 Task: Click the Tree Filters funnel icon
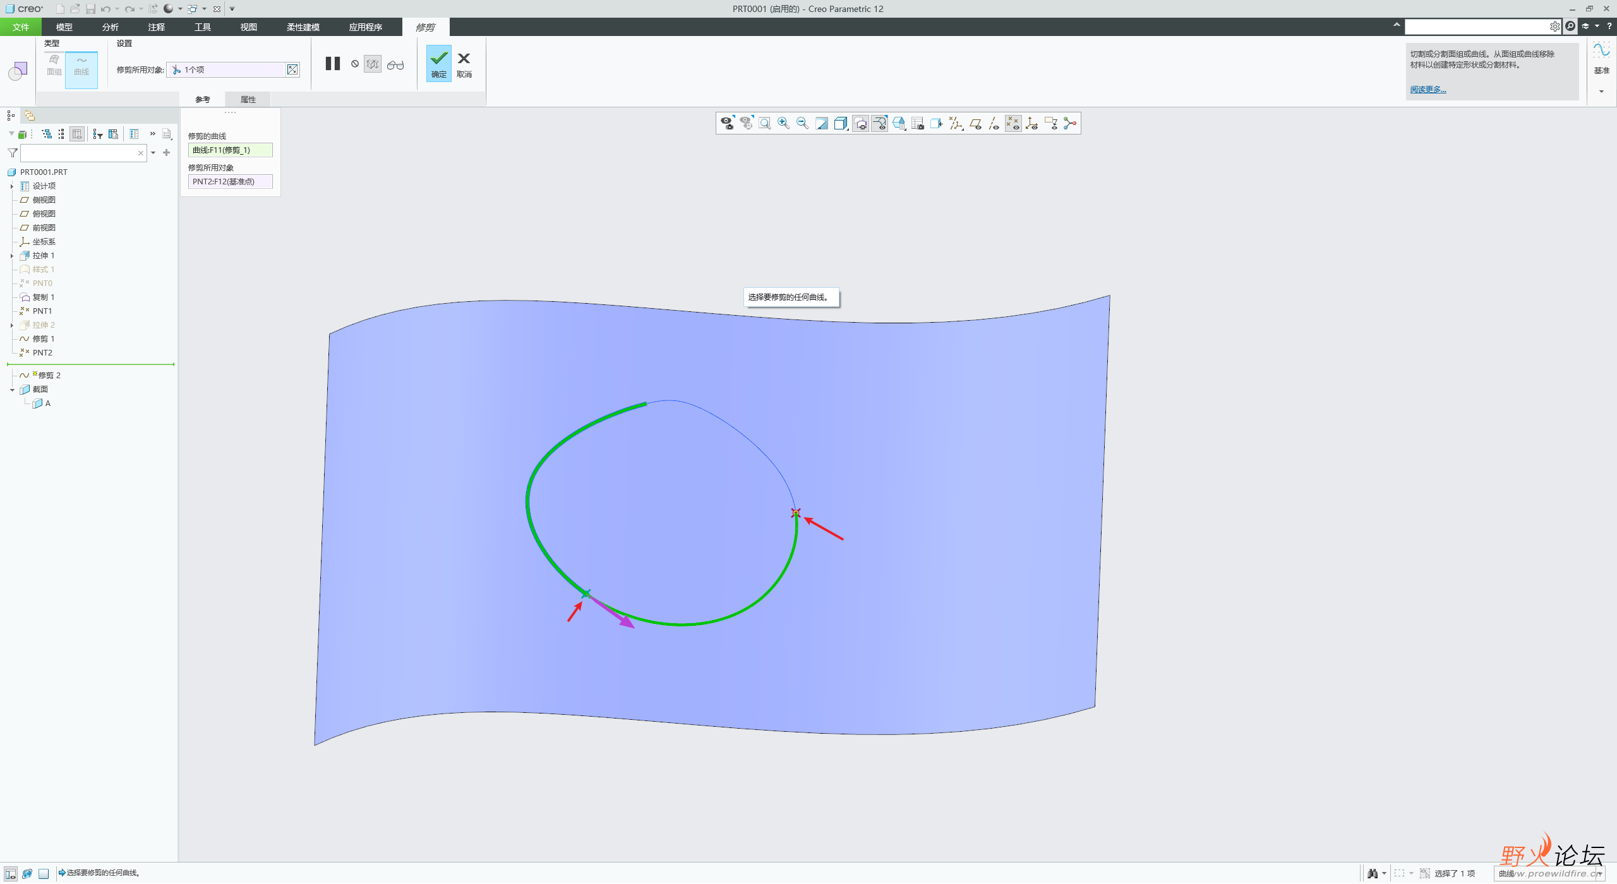point(97,134)
